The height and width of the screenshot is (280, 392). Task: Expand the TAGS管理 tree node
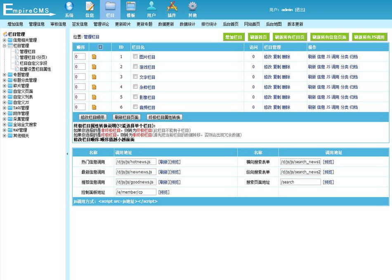click(4, 108)
